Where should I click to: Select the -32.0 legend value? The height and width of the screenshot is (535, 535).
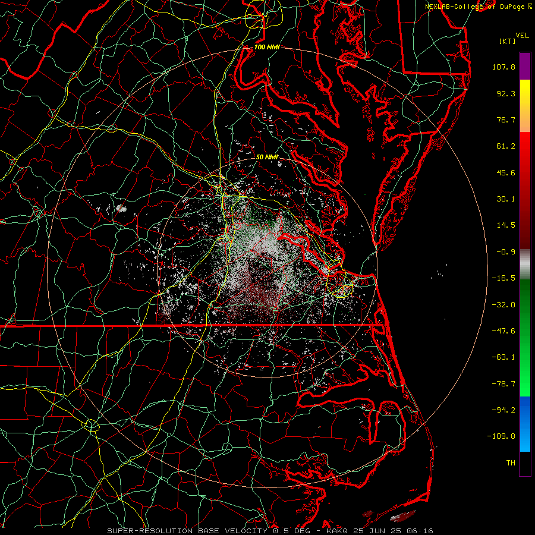pyautogui.click(x=503, y=305)
